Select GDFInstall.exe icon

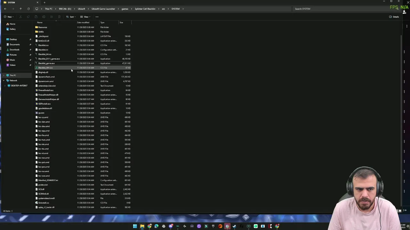[x=37, y=104]
